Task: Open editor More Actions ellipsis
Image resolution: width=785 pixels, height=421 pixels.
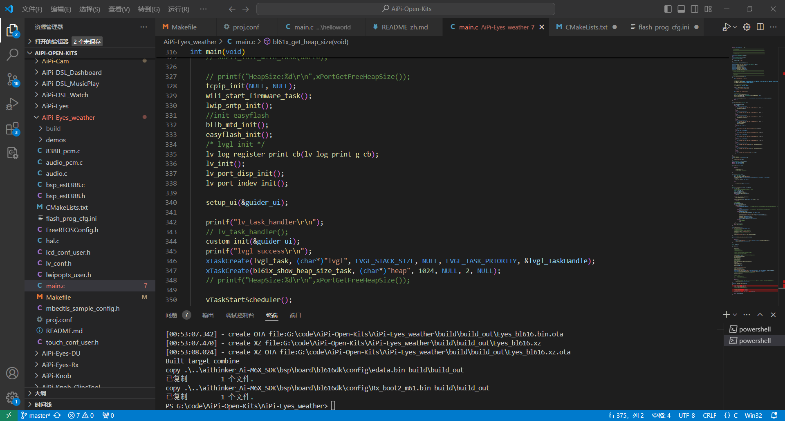Action: click(773, 27)
